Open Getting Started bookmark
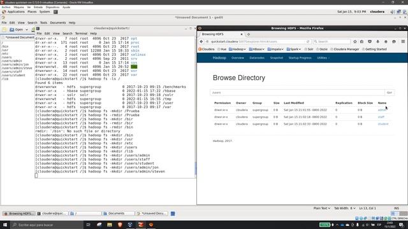Image resolution: width=408 pixels, height=229 pixels. 374,49
